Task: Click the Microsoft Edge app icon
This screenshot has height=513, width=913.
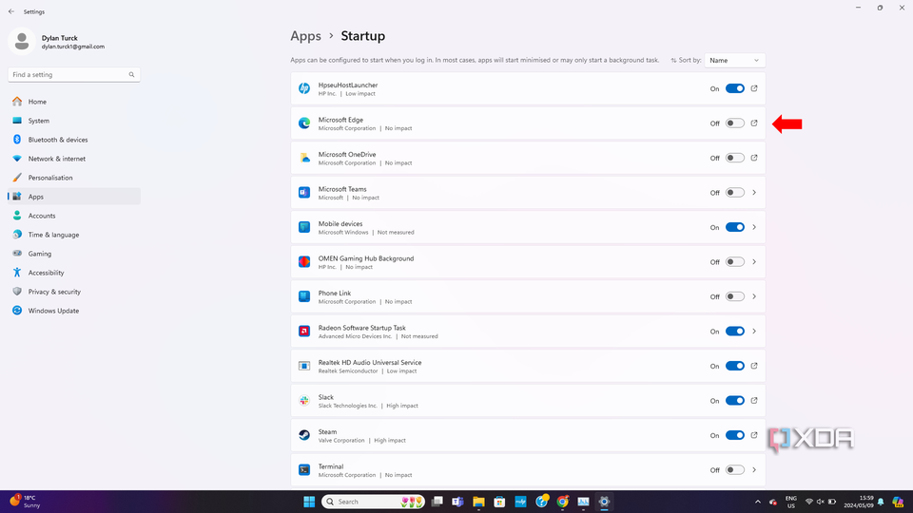Action: (304, 123)
